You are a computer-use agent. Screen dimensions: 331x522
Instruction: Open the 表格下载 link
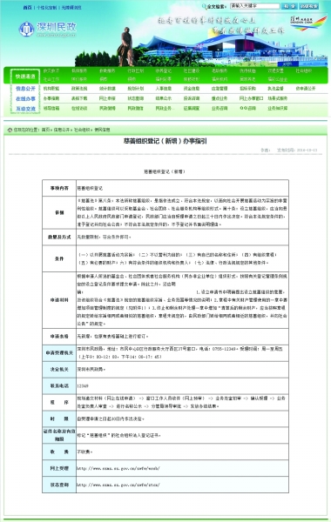click(79, 98)
